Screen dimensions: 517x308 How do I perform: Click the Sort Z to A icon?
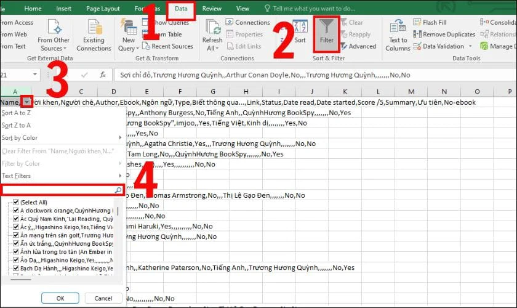coord(283,40)
